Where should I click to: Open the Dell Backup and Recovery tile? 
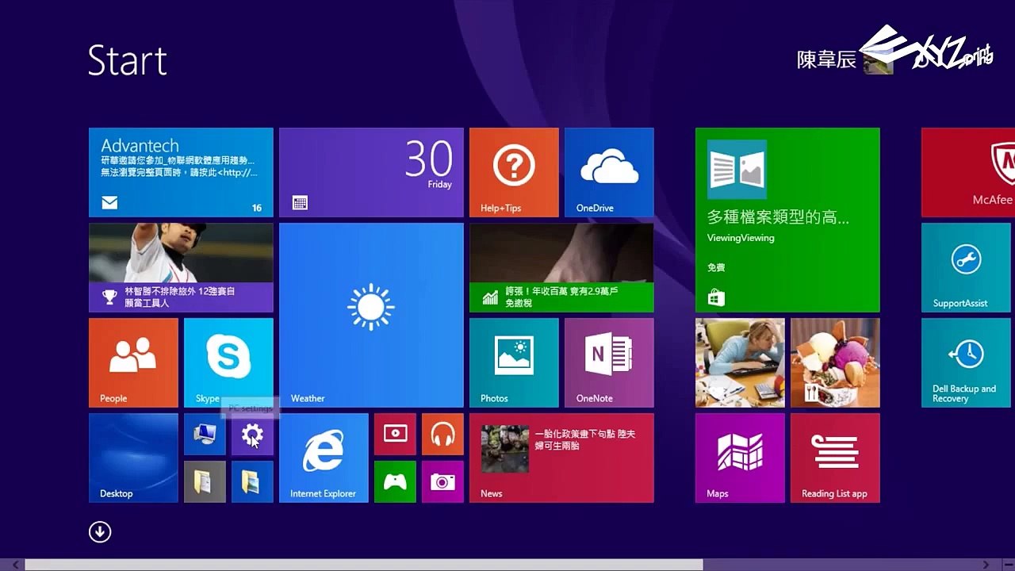tap(966, 362)
